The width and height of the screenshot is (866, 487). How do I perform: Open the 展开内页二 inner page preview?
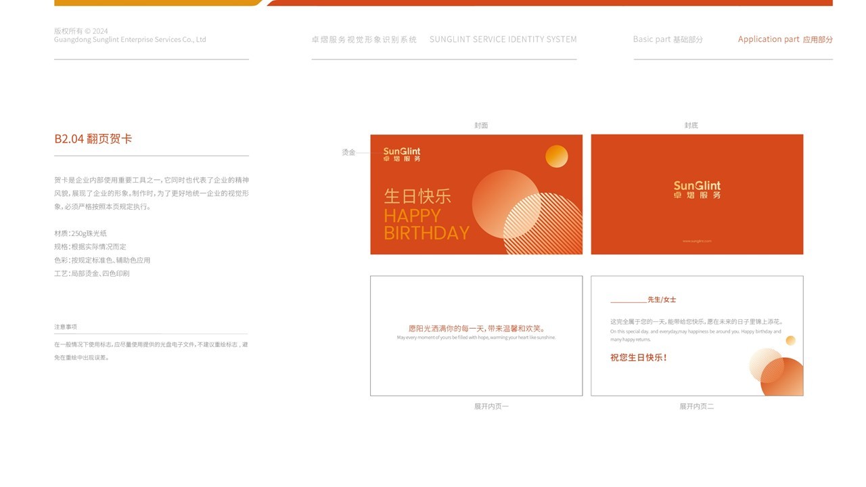coord(697,335)
